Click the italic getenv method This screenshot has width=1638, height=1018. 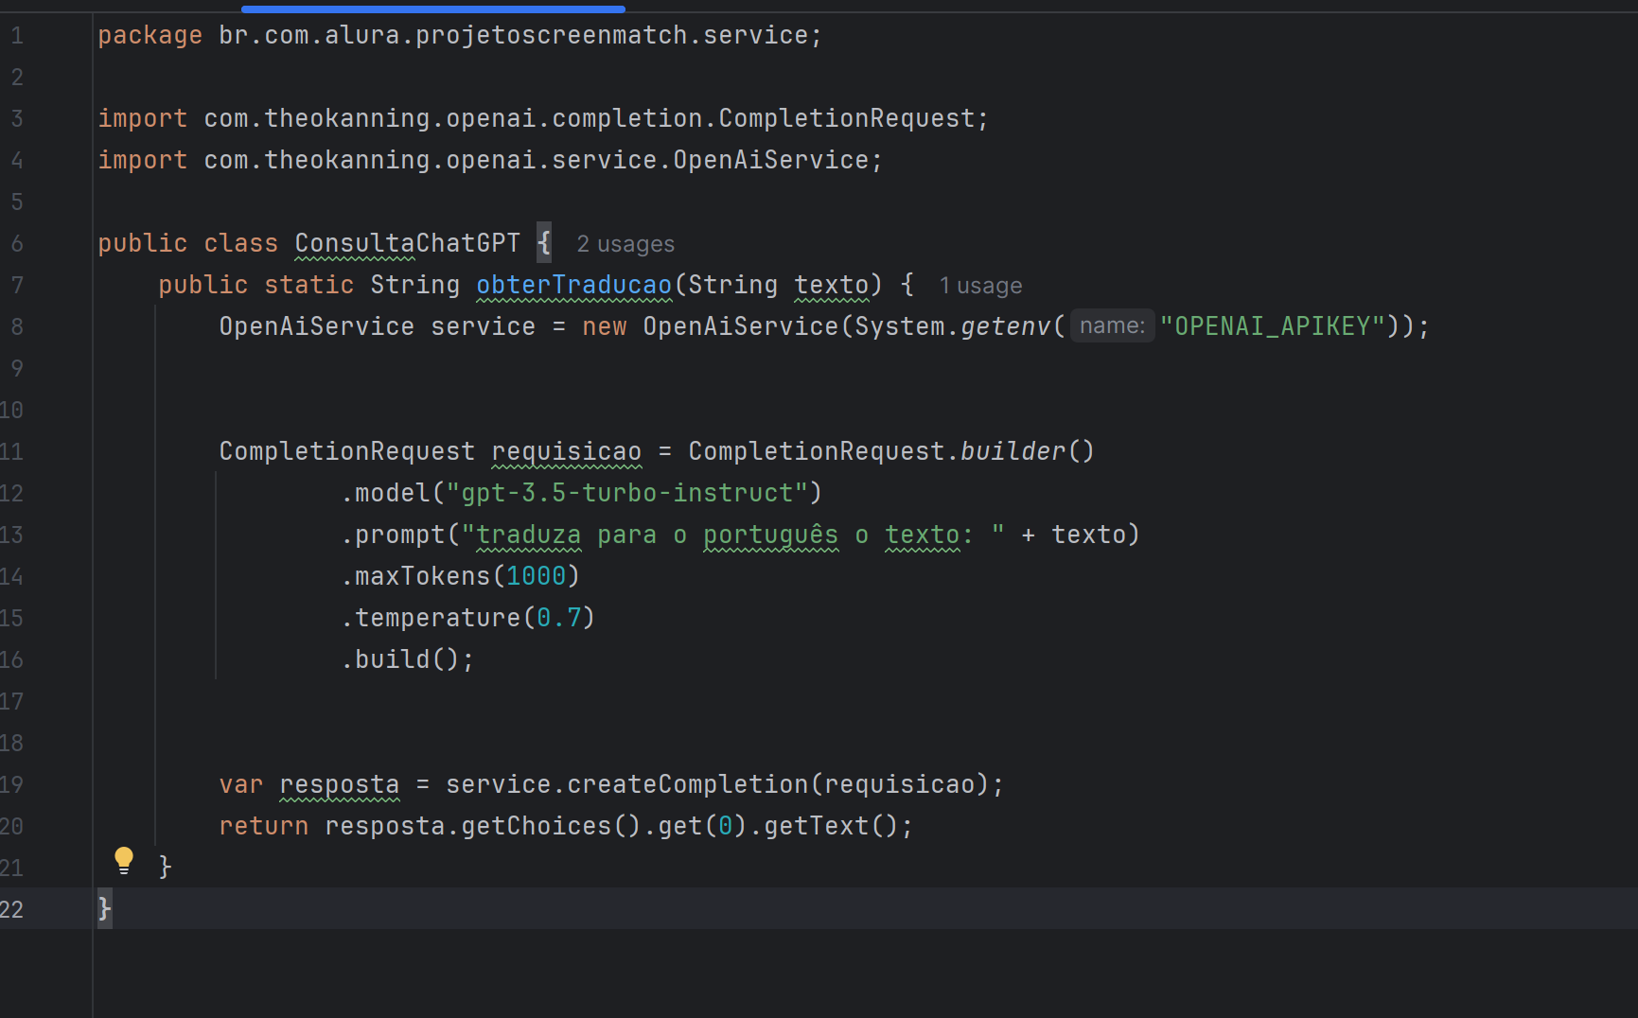click(1006, 326)
